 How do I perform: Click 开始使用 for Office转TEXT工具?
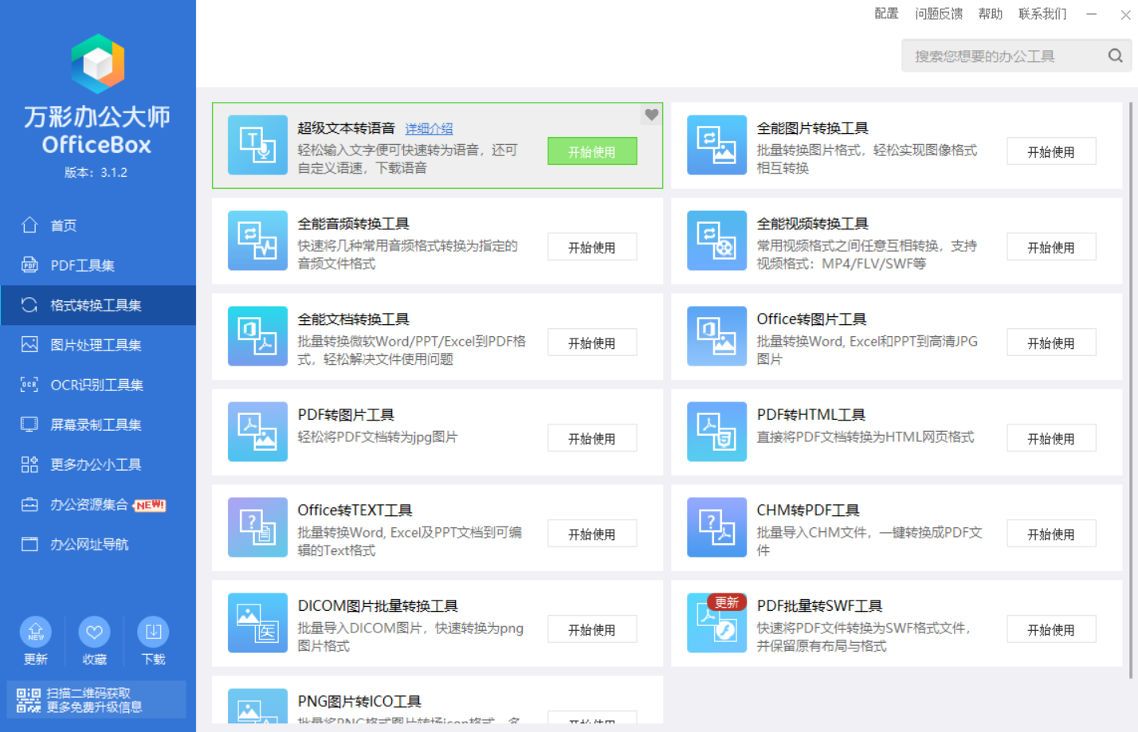(x=592, y=534)
